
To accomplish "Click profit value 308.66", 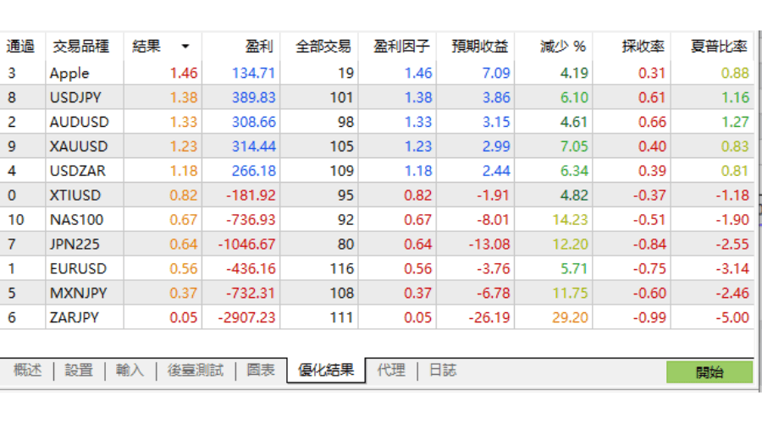I will click(x=254, y=122).
